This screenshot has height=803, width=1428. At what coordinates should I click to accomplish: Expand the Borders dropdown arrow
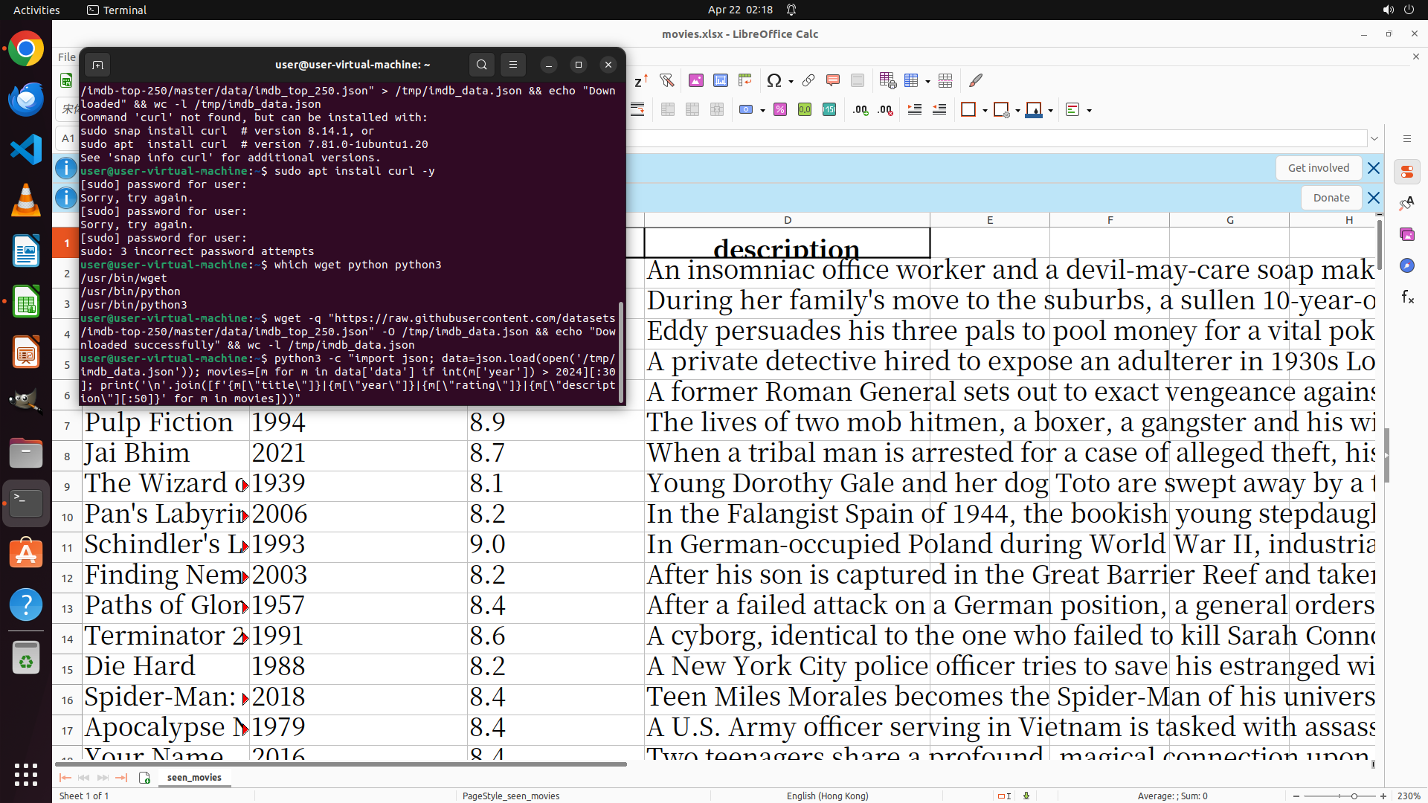tap(985, 111)
